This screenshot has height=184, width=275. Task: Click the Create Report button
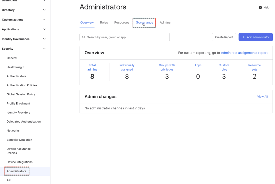(x=224, y=37)
